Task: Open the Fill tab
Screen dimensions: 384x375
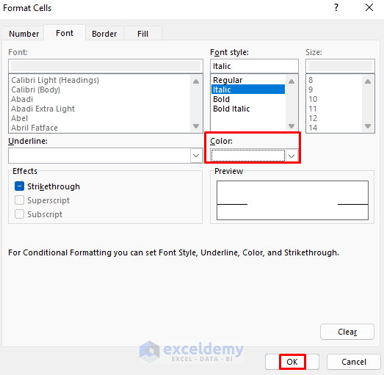Action: click(x=142, y=34)
